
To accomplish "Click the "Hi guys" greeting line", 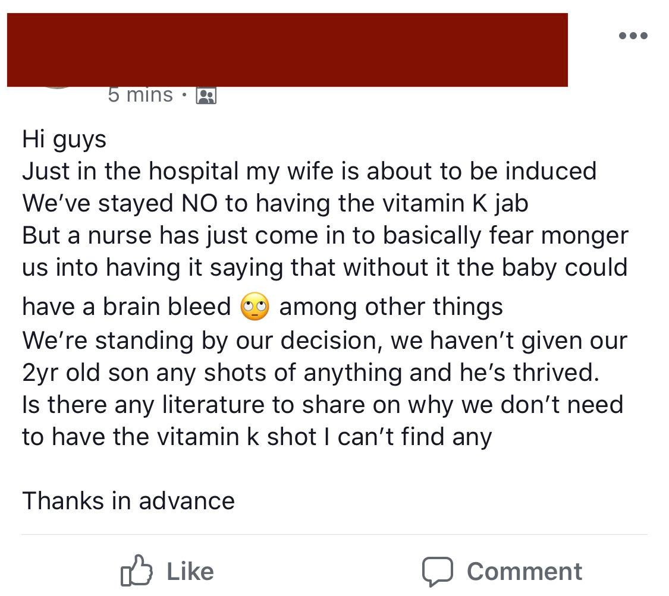I will 64,140.
